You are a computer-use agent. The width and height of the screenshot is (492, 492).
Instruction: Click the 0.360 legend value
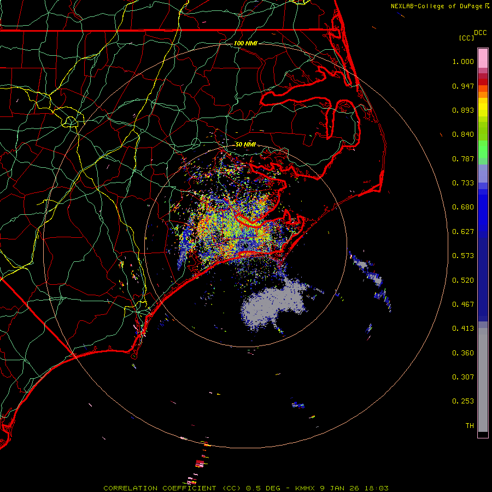(463, 353)
